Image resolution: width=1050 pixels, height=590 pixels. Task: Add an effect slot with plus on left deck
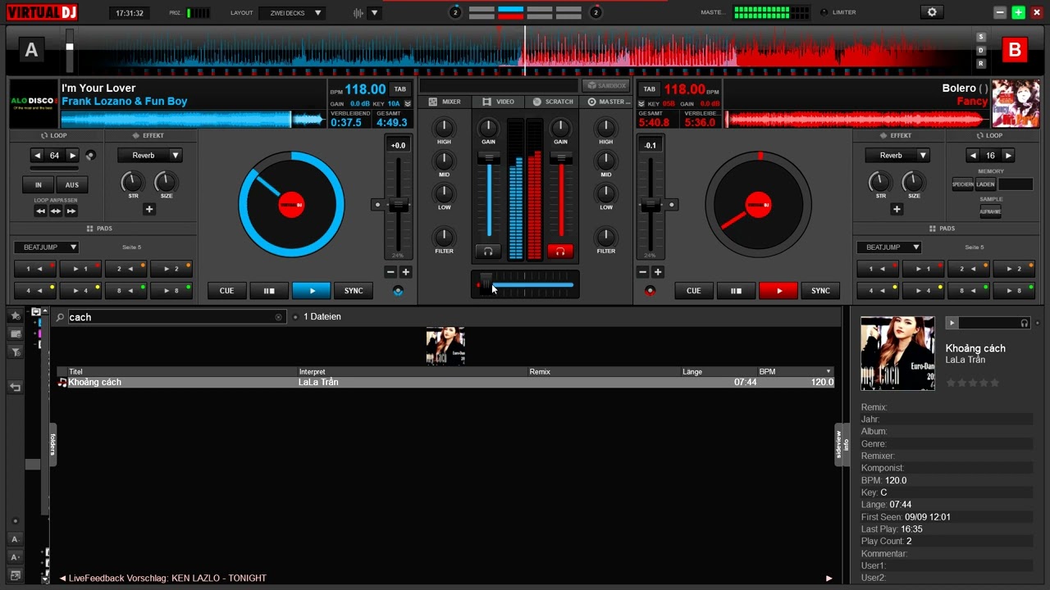tap(149, 210)
